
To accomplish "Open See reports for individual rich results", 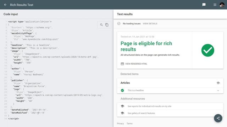I will click(x=149, y=106).
